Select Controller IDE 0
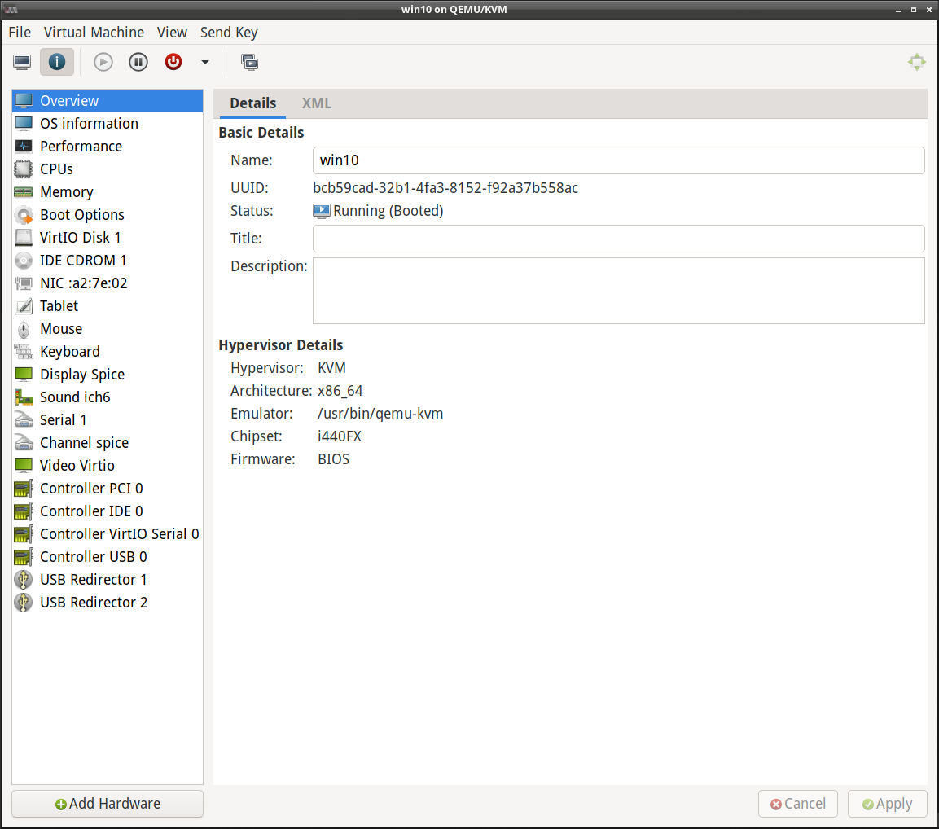Image resolution: width=939 pixels, height=829 pixels. 108,511
